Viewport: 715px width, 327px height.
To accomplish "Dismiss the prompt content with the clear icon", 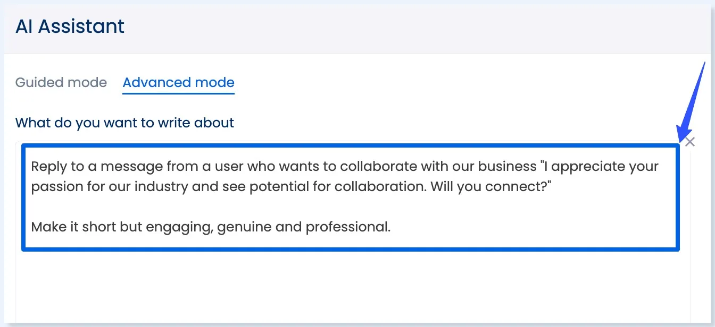I will [x=689, y=141].
